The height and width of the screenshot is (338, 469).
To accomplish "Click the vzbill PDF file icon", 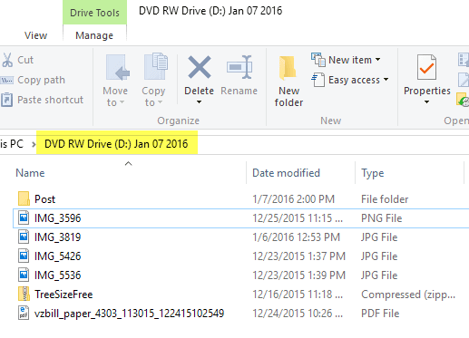I will tap(24, 313).
